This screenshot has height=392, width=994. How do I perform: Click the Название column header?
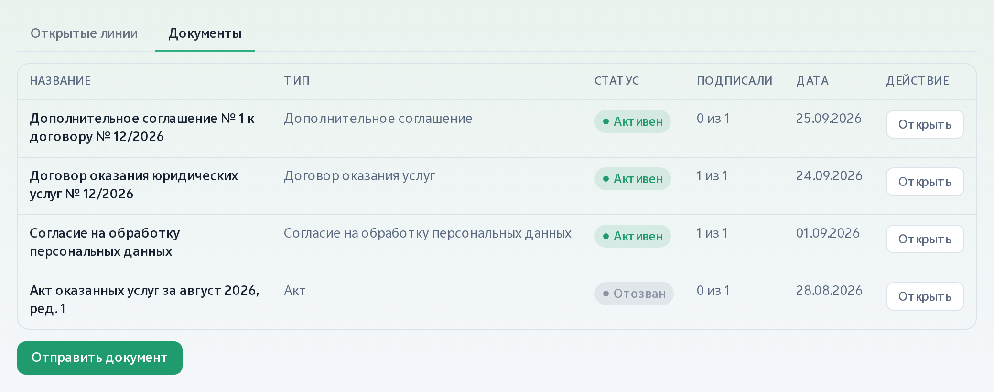point(60,81)
